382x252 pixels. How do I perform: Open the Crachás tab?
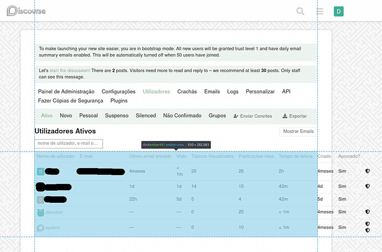pyautogui.click(x=187, y=91)
